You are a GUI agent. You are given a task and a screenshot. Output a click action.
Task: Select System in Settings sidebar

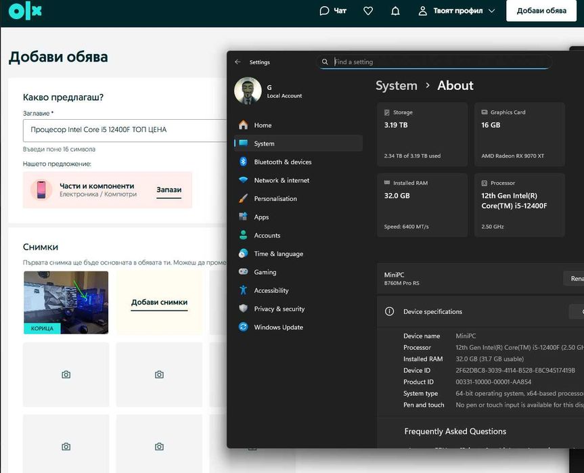click(x=298, y=143)
